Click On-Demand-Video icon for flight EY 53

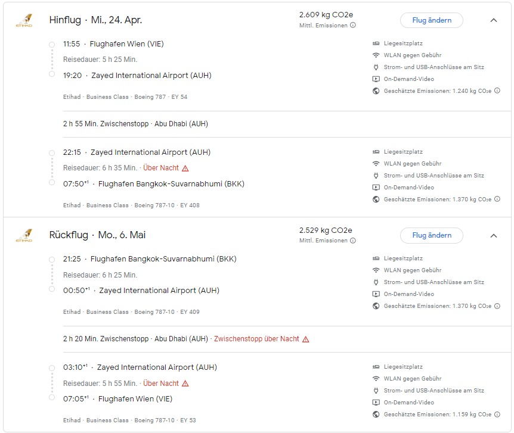pyautogui.click(x=376, y=403)
